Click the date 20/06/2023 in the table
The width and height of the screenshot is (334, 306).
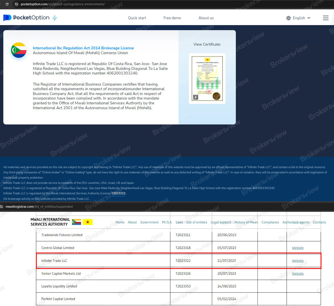pos(227,235)
